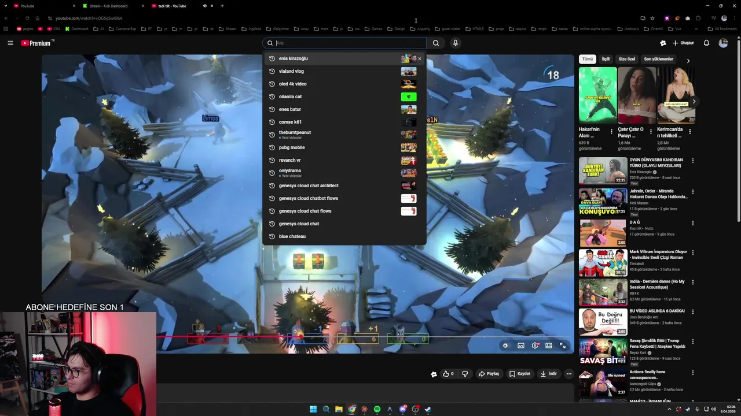Choose the 'genesys cloud chat architect' suggestion
The width and height of the screenshot is (741, 416).
pyautogui.click(x=344, y=185)
